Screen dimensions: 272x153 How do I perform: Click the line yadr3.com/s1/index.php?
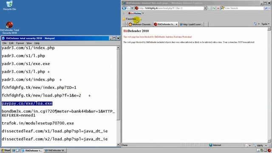pyautogui.click(x=28, y=48)
